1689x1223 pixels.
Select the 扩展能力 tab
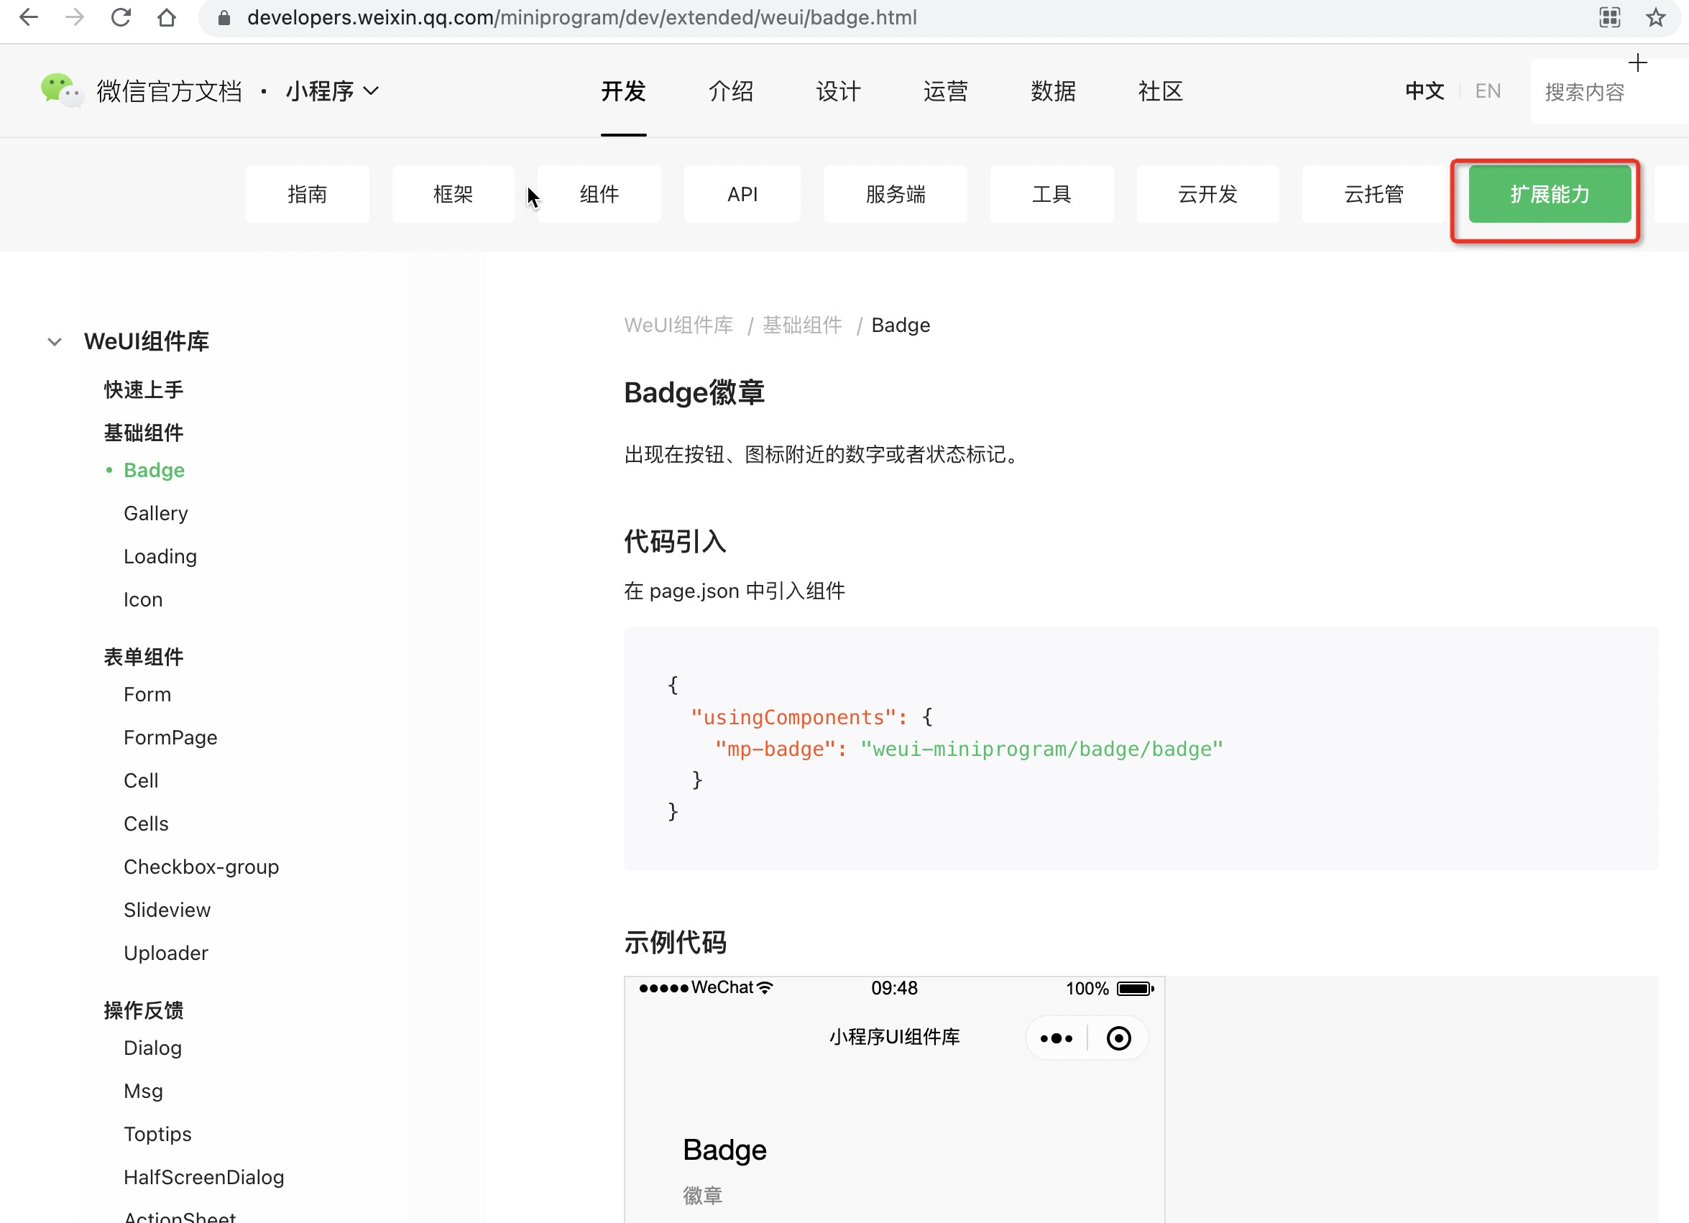tap(1549, 194)
